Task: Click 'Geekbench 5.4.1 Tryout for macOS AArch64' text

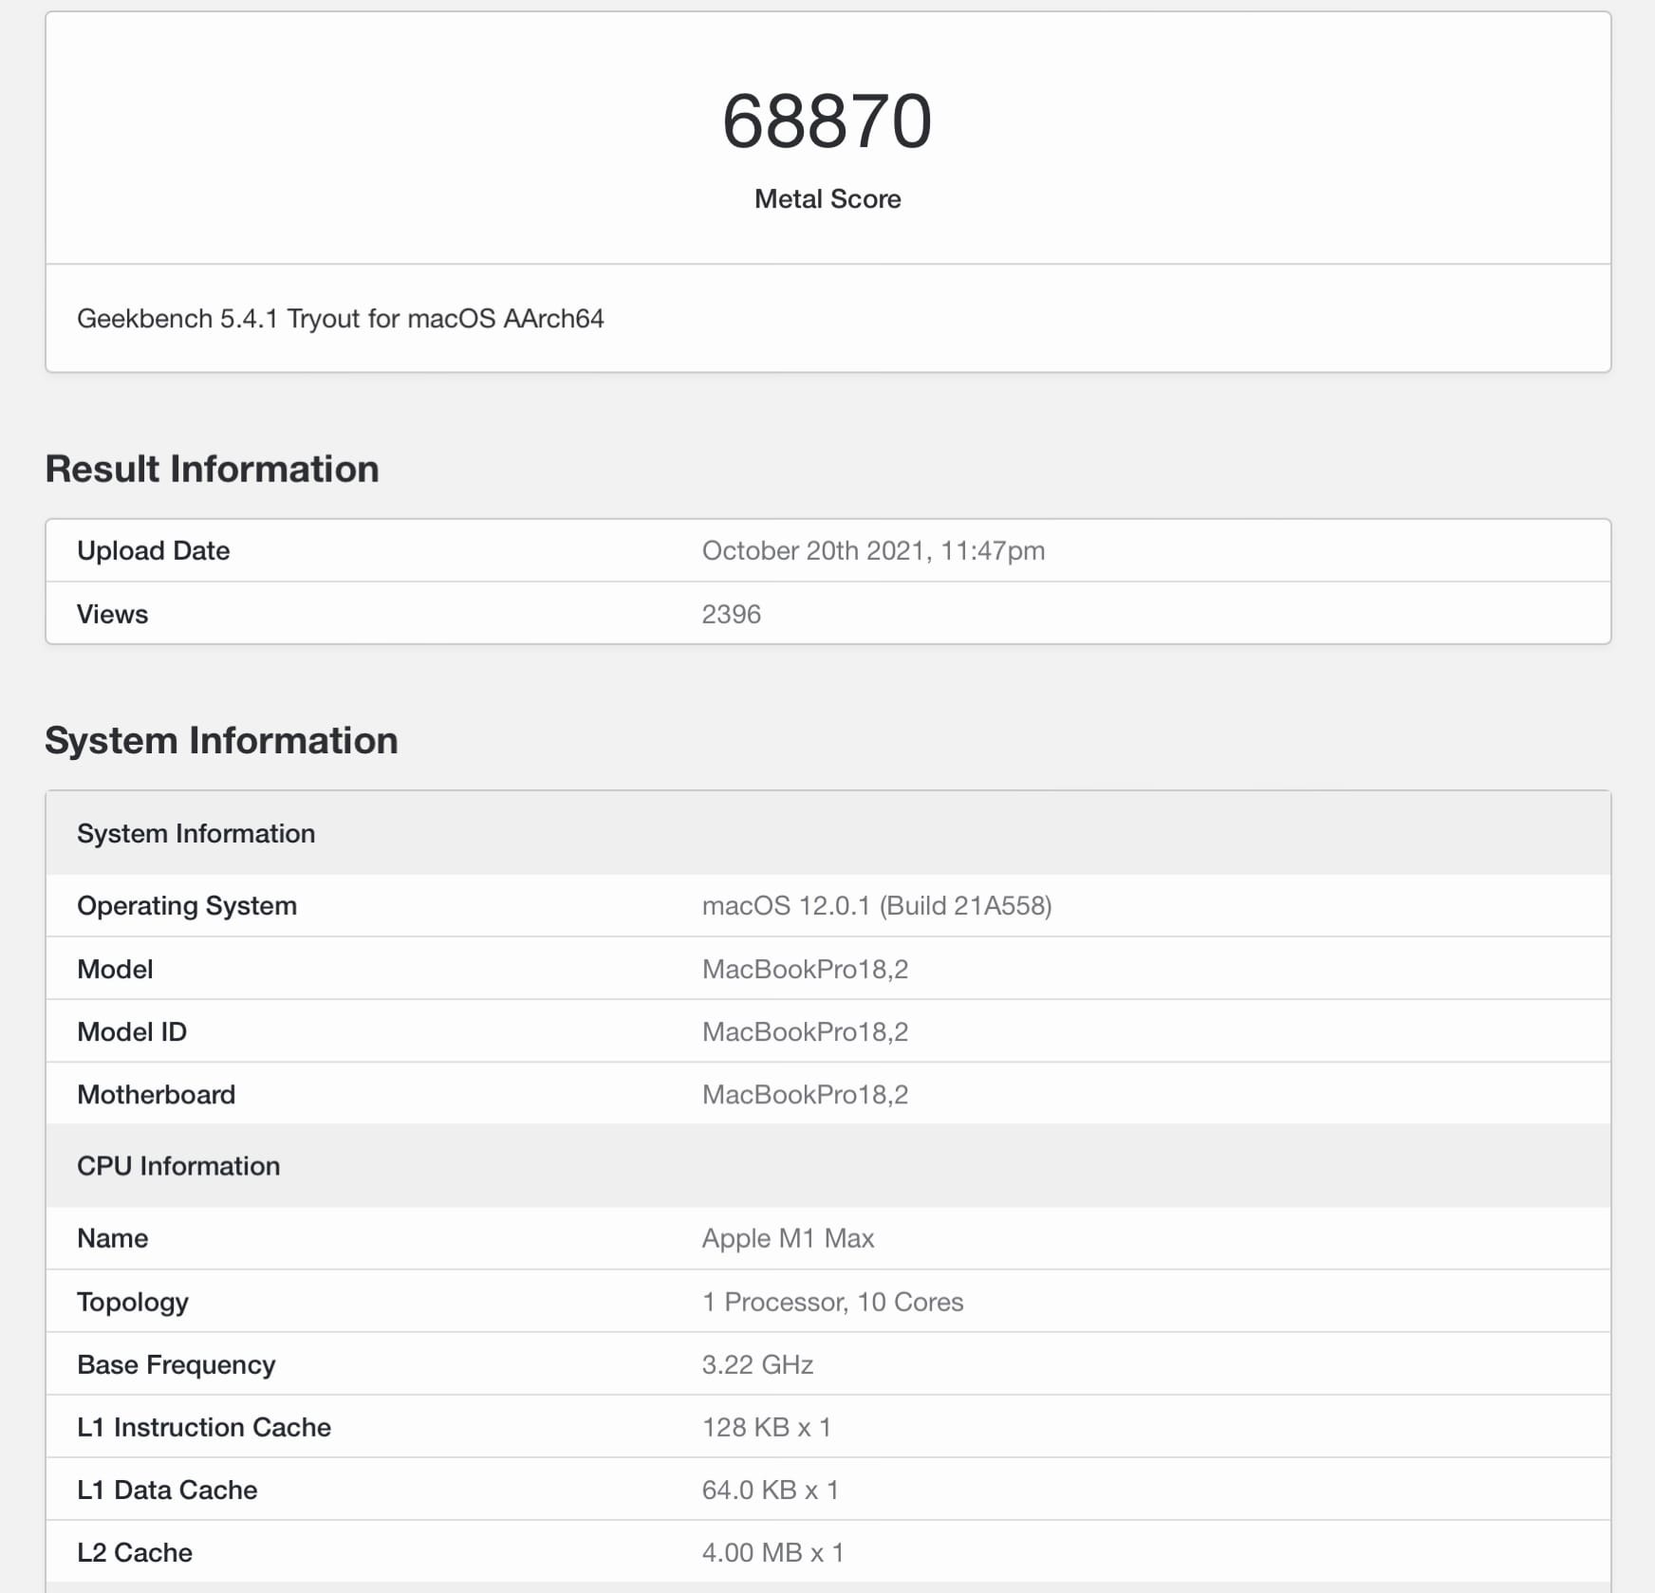Action: click(341, 319)
